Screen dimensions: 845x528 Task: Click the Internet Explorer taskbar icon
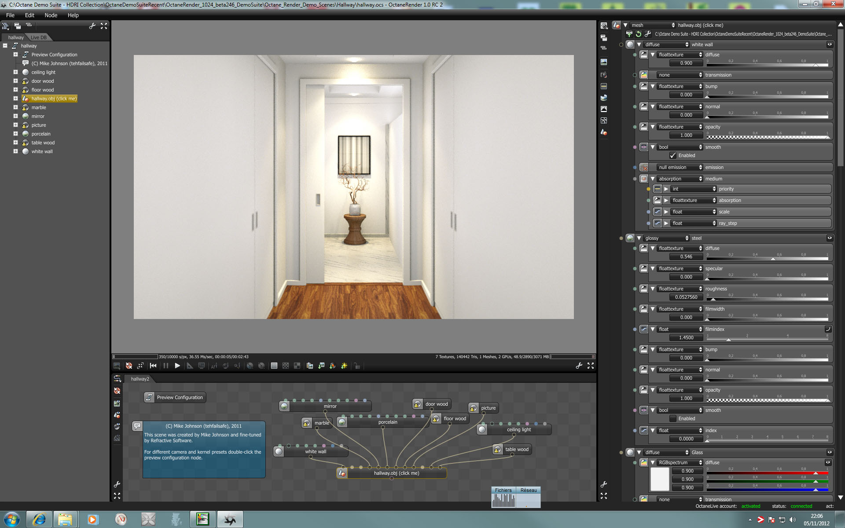point(39,519)
